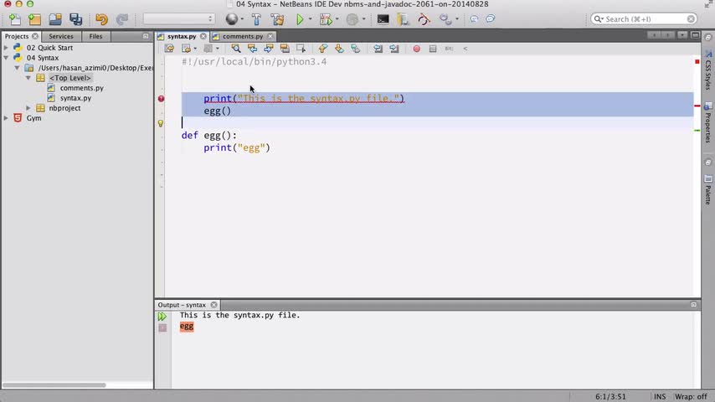Click the Clean and Build icon
Viewport: 715px width, 402px height.
click(x=277, y=19)
